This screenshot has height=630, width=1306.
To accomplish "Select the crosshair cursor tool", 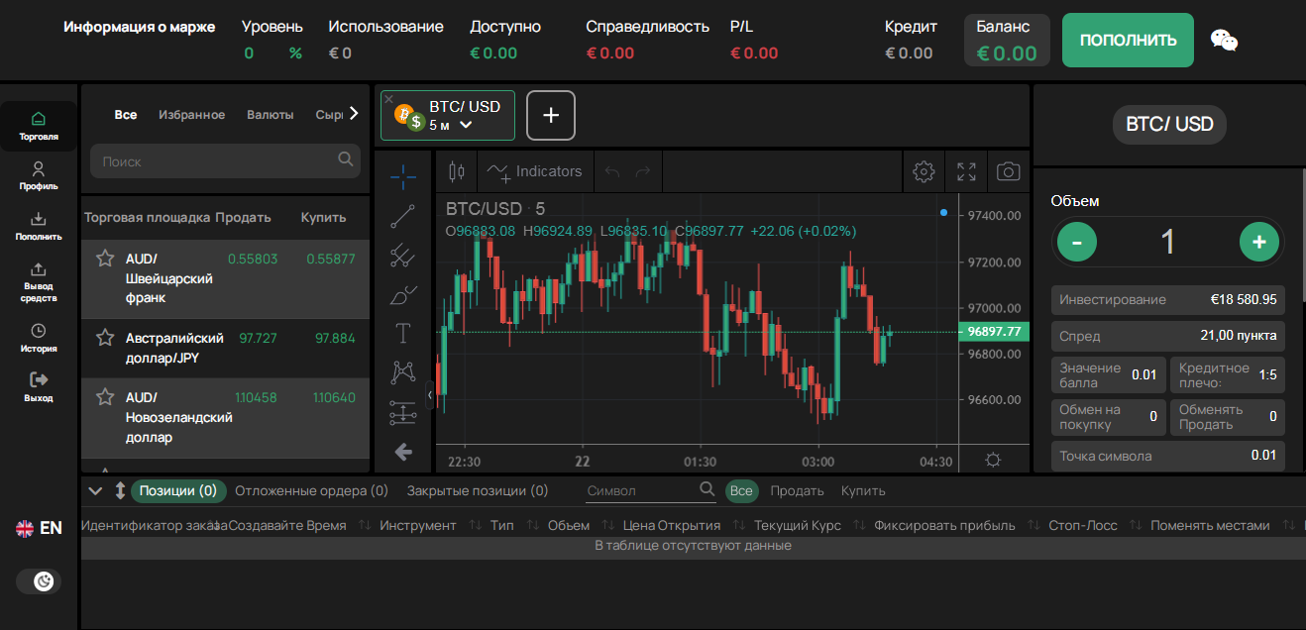I will 403,176.
